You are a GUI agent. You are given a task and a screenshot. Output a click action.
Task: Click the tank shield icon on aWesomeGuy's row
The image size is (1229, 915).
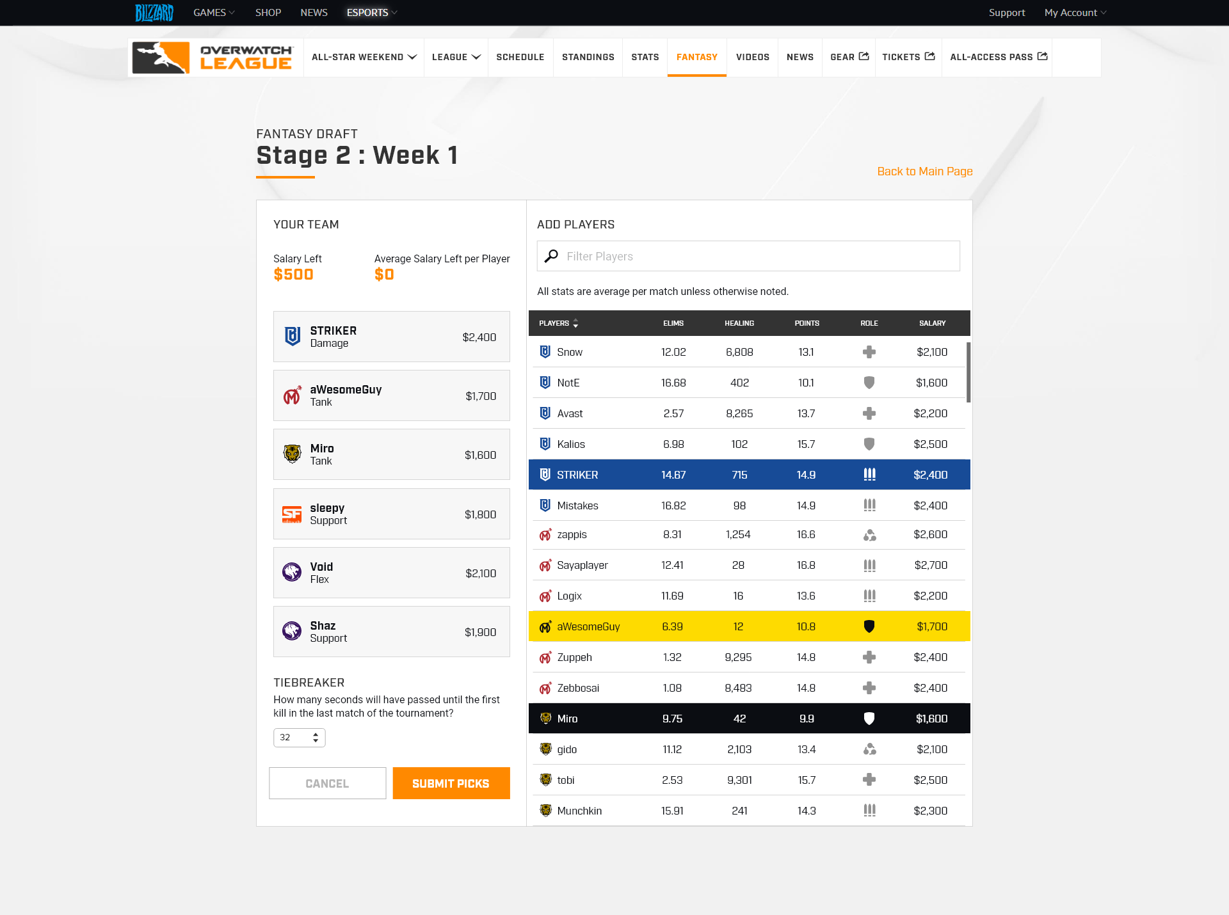tap(869, 626)
